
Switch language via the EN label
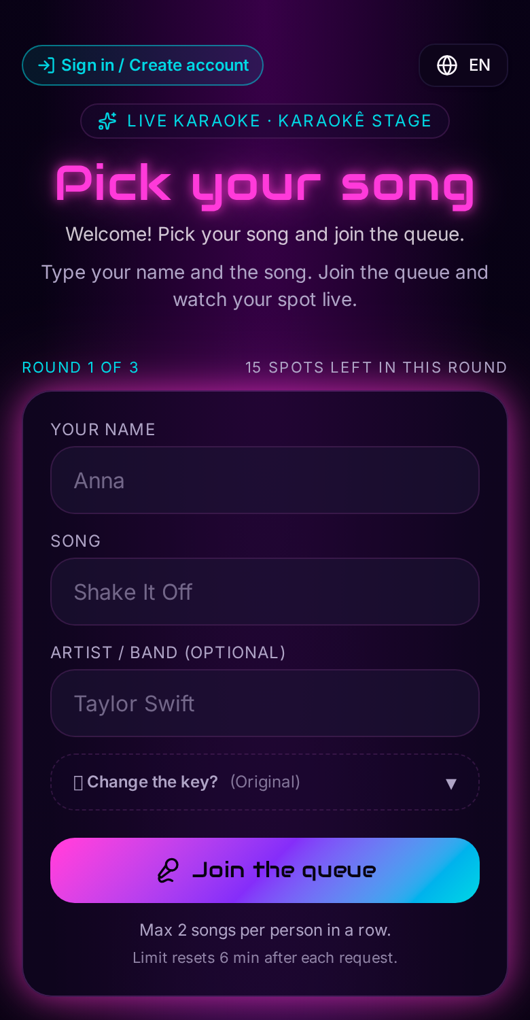coord(480,65)
